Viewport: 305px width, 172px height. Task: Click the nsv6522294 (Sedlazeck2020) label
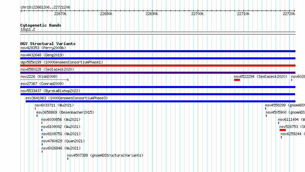260,76
